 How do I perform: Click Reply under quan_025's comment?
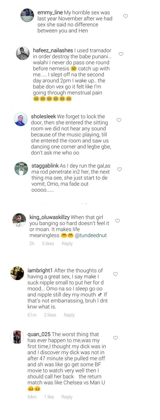(67, 397)
